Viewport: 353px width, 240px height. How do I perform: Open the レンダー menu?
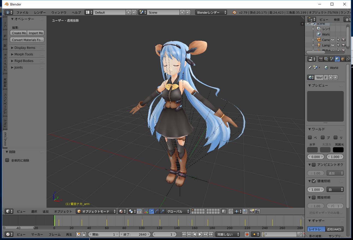click(x=40, y=13)
